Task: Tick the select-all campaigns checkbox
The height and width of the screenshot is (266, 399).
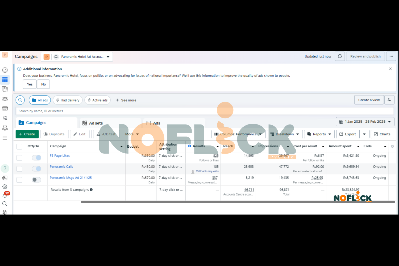Action: [x=19, y=147]
